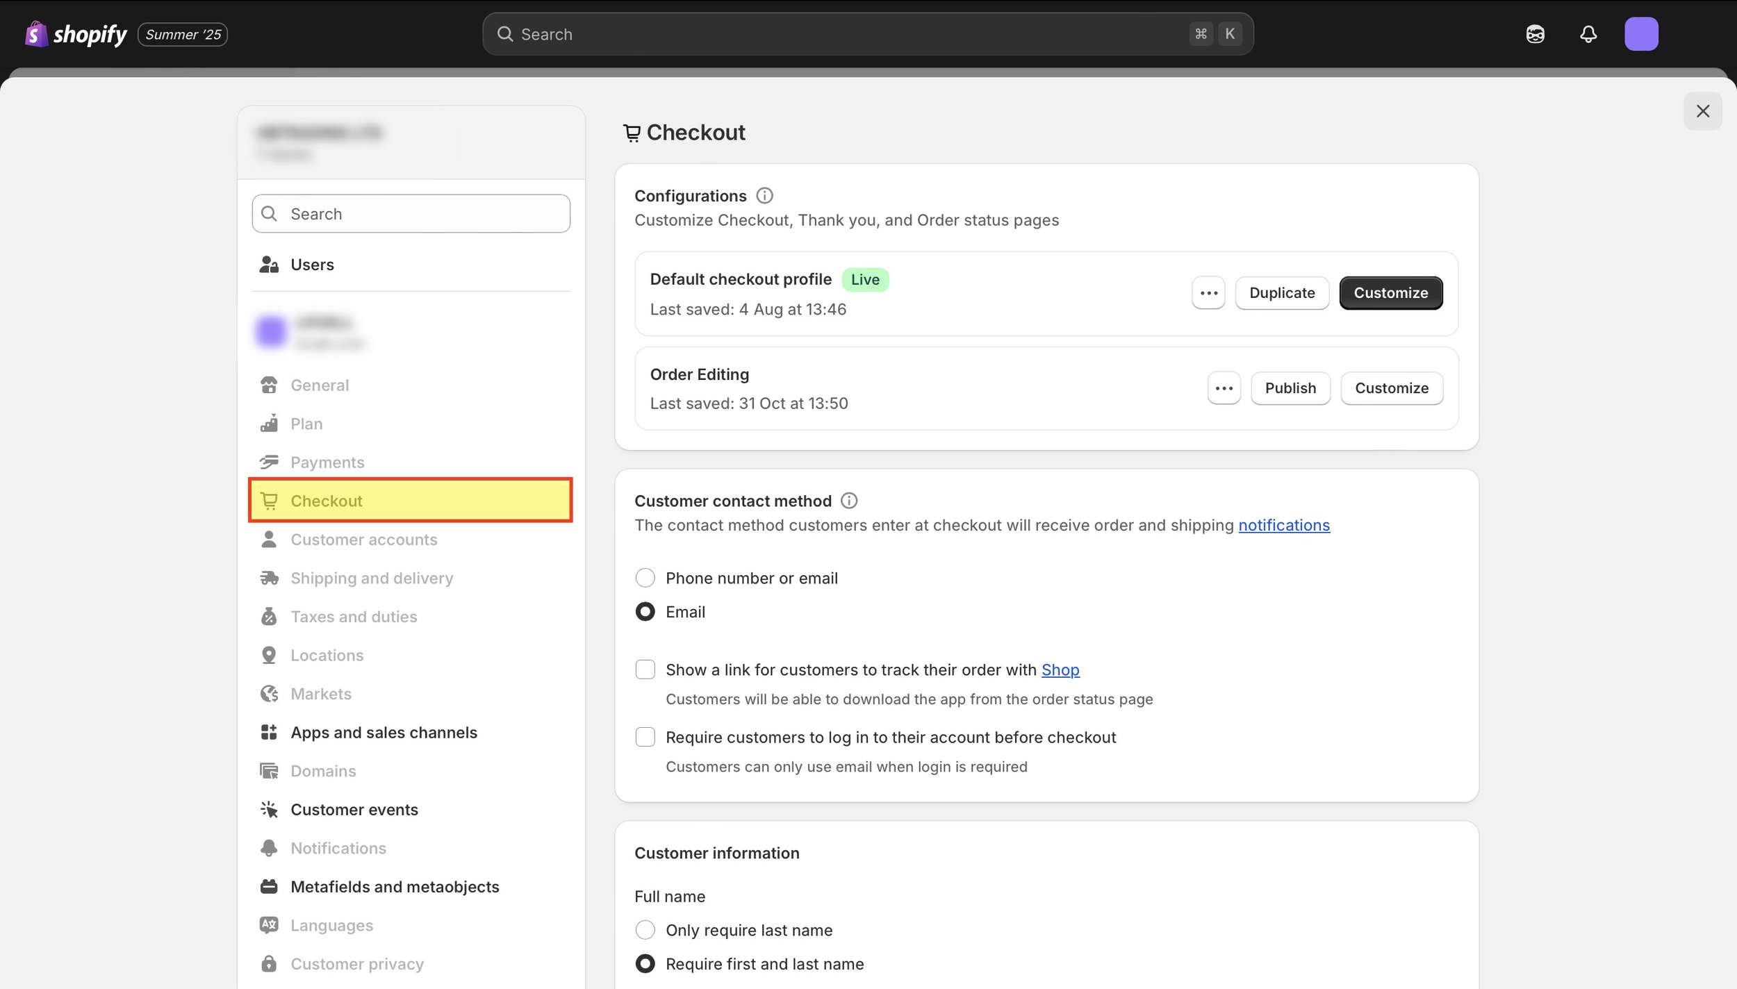Enable Shop order tracking link checkbox
The image size is (1737, 989).
pyautogui.click(x=645, y=670)
